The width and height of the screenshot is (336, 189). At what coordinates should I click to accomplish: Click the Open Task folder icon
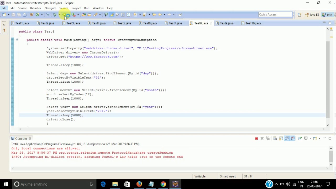(x=89, y=15)
